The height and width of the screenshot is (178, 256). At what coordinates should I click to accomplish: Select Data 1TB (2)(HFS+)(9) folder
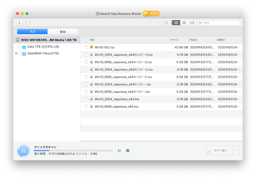(x=43, y=47)
